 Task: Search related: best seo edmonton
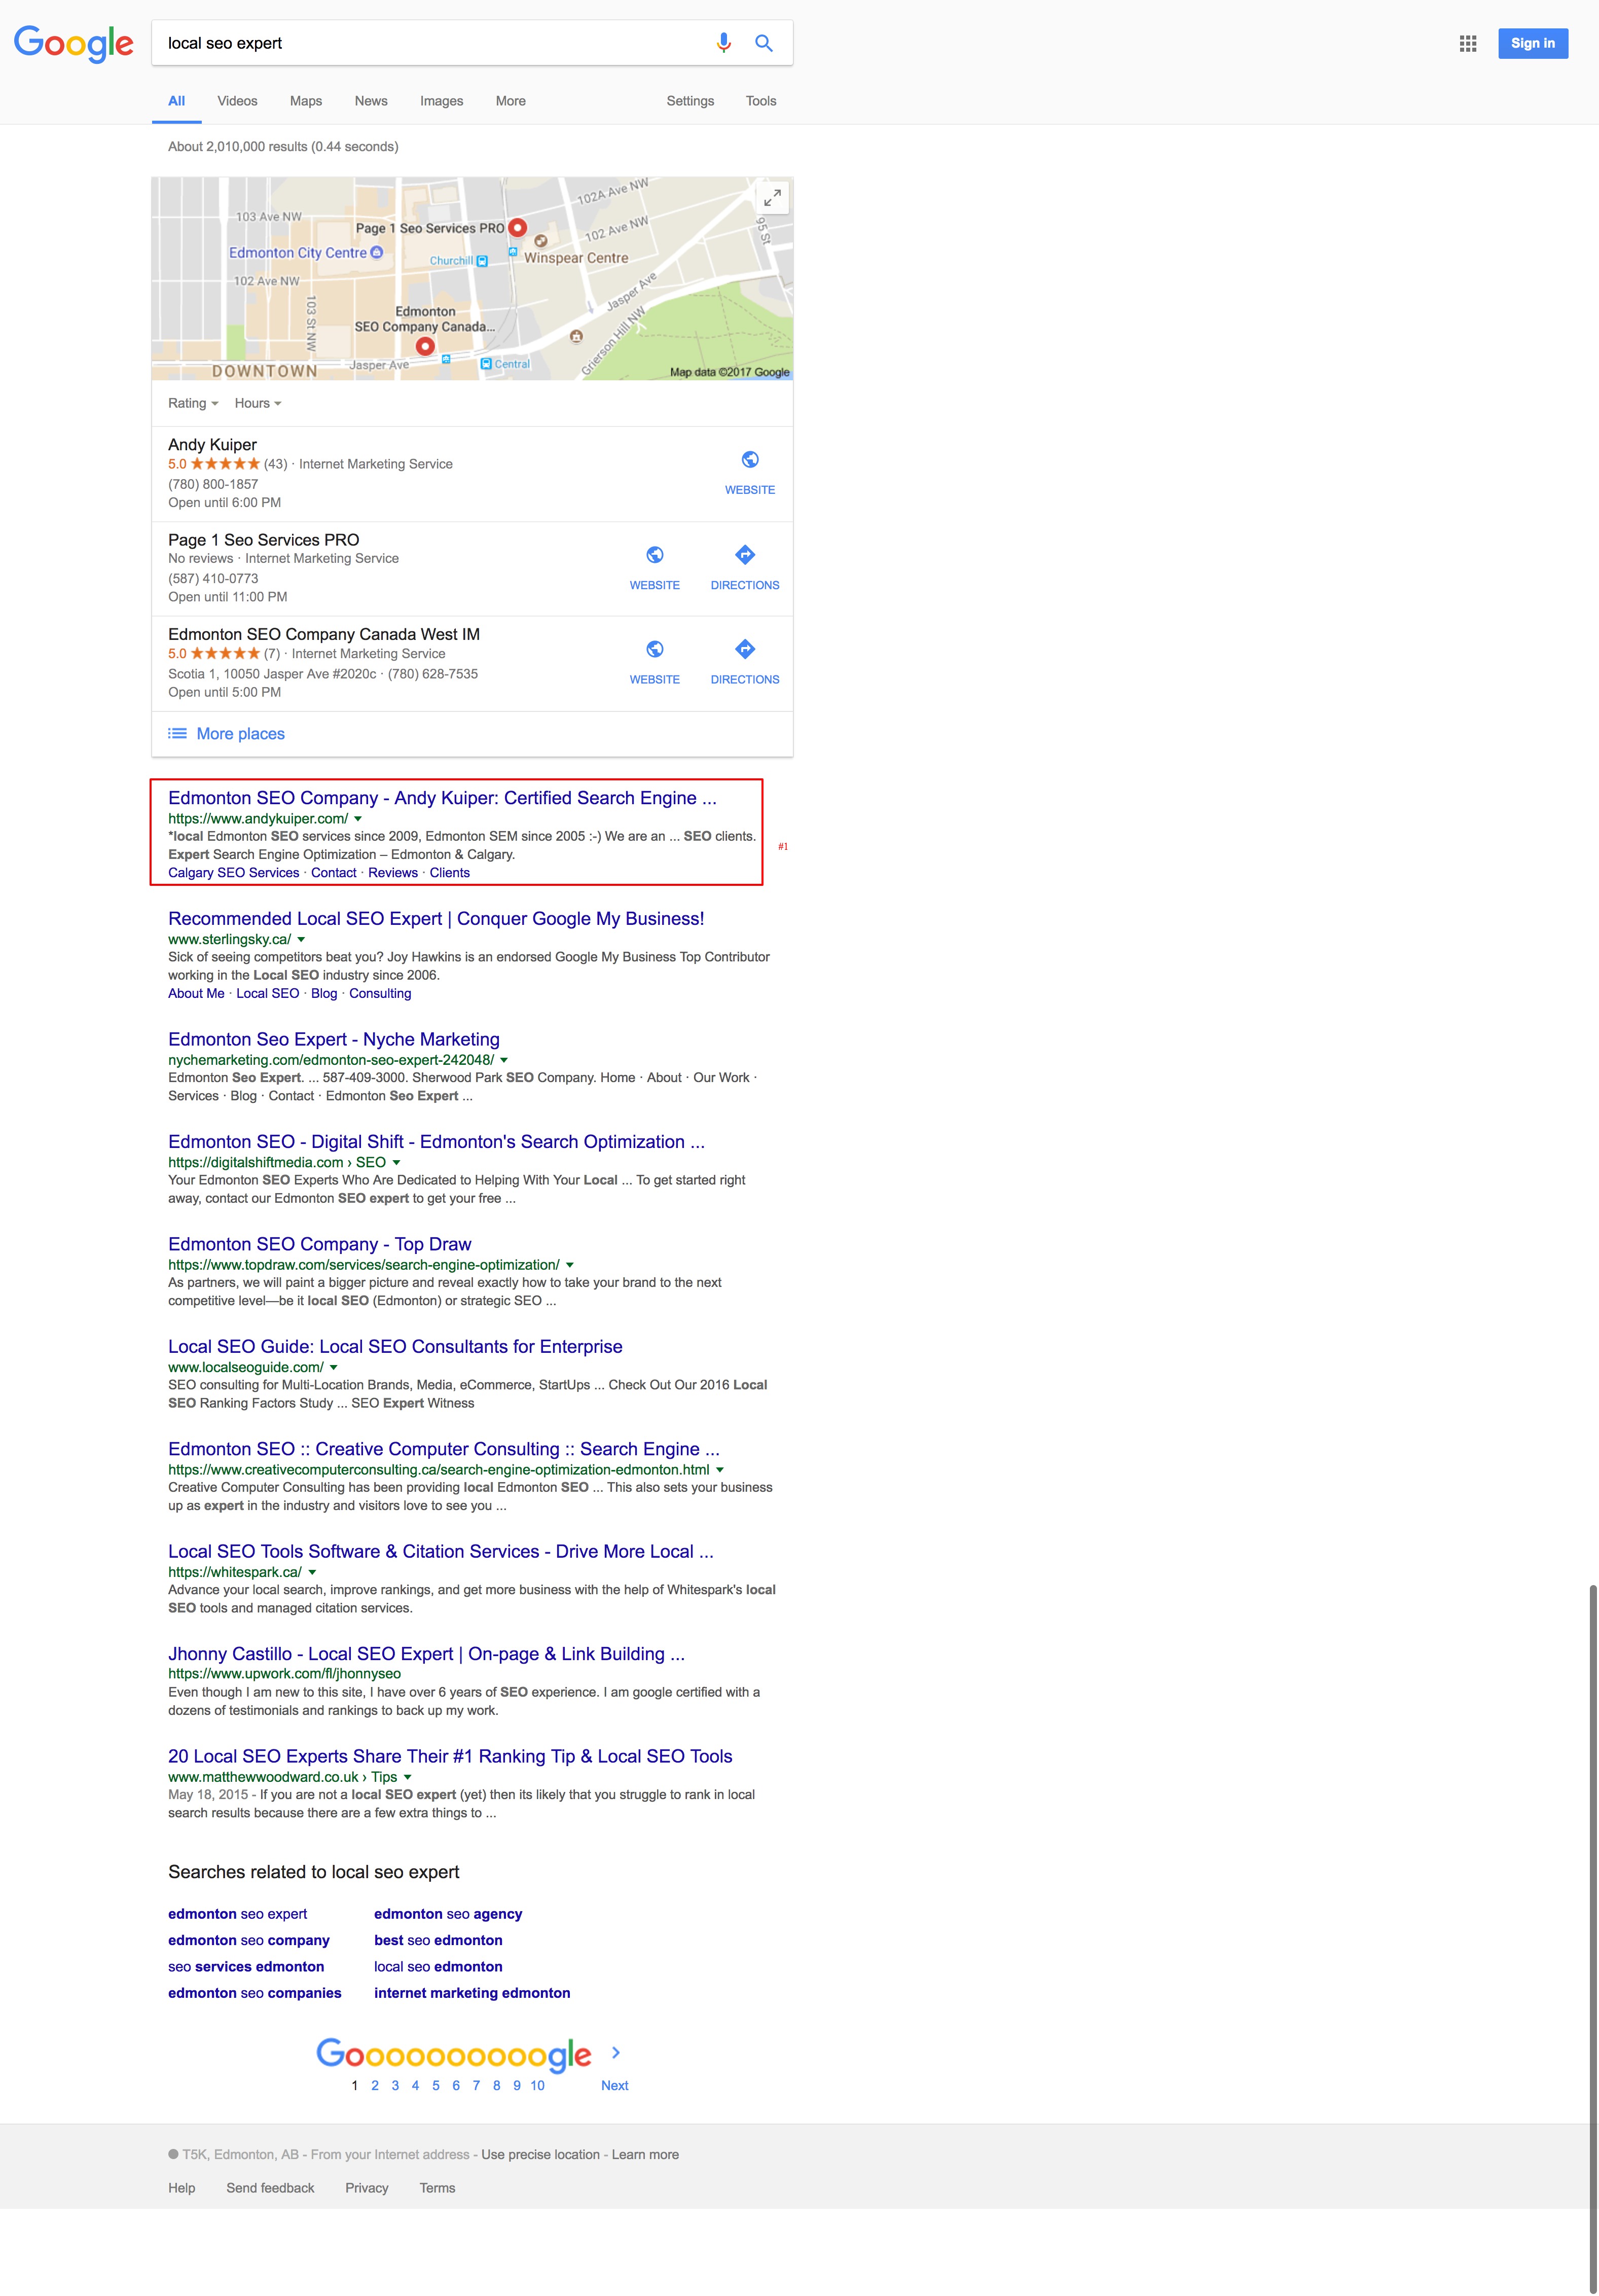[x=438, y=1941]
